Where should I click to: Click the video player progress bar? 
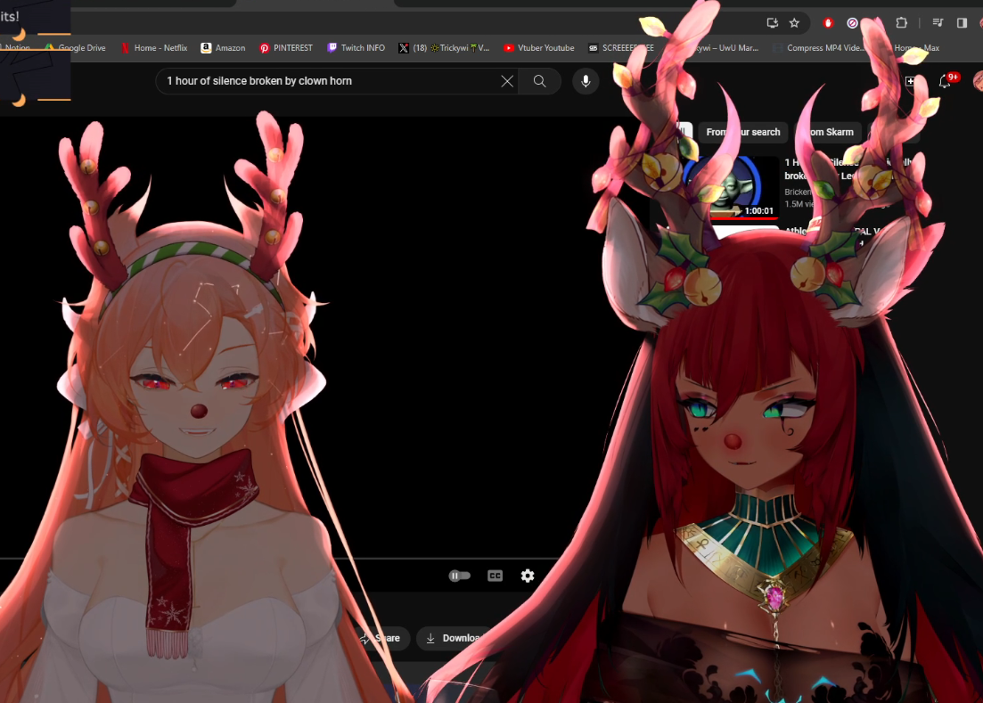tap(283, 558)
